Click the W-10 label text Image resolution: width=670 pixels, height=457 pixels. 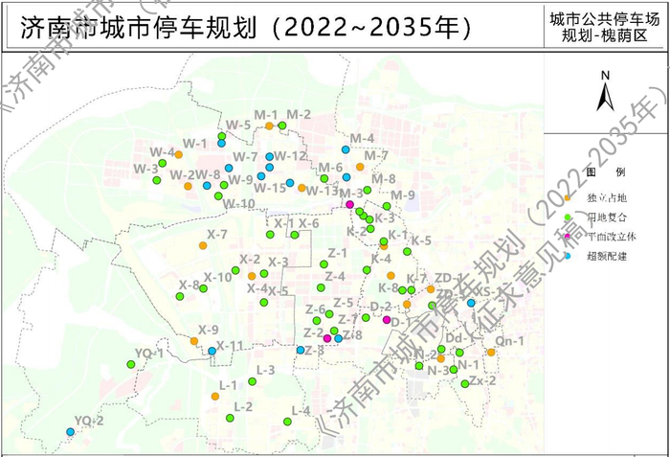239,204
